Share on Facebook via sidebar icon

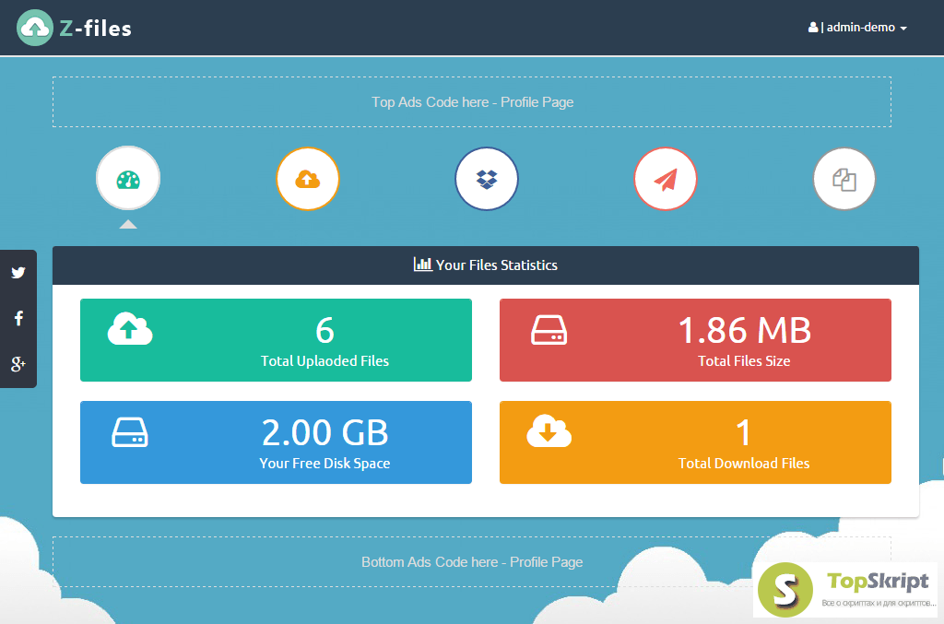pos(18,318)
